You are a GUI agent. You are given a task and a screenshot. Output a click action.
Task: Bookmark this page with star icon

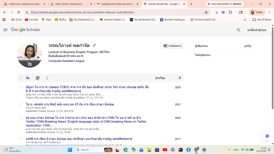(x=206, y=12)
